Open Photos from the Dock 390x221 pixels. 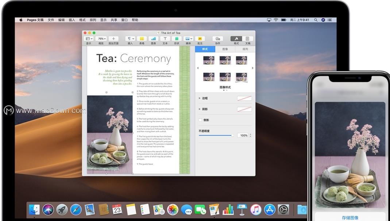point(173,210)
